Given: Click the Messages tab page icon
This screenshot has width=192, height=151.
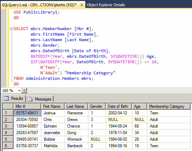Looking at the screenshot, I should (30, 99).
